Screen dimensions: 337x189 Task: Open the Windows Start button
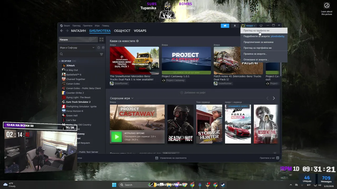pyautogui.click(x=114, y=185)
